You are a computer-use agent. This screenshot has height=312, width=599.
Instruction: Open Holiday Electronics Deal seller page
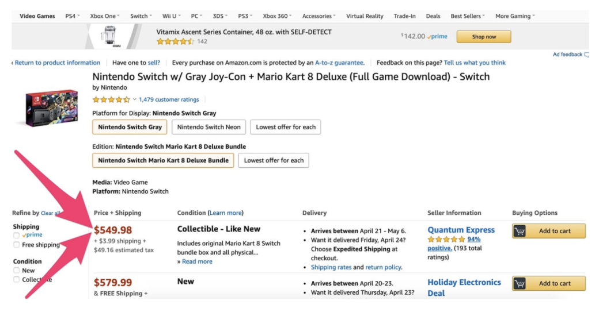coord(464,288)
